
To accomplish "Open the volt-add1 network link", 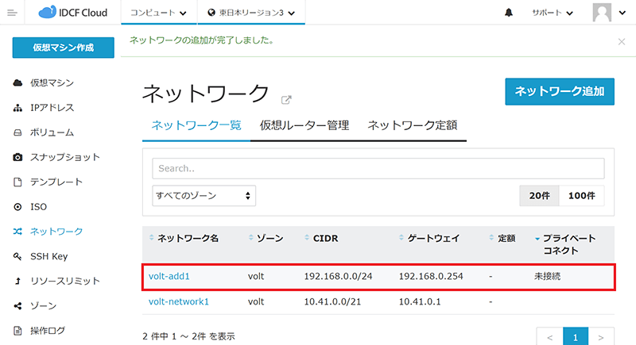I will [x=169, y=276].
